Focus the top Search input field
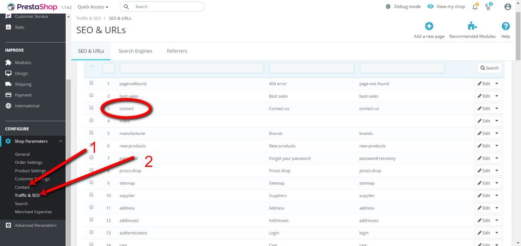This screenshot has height=246, width=521. coord(162,7)
